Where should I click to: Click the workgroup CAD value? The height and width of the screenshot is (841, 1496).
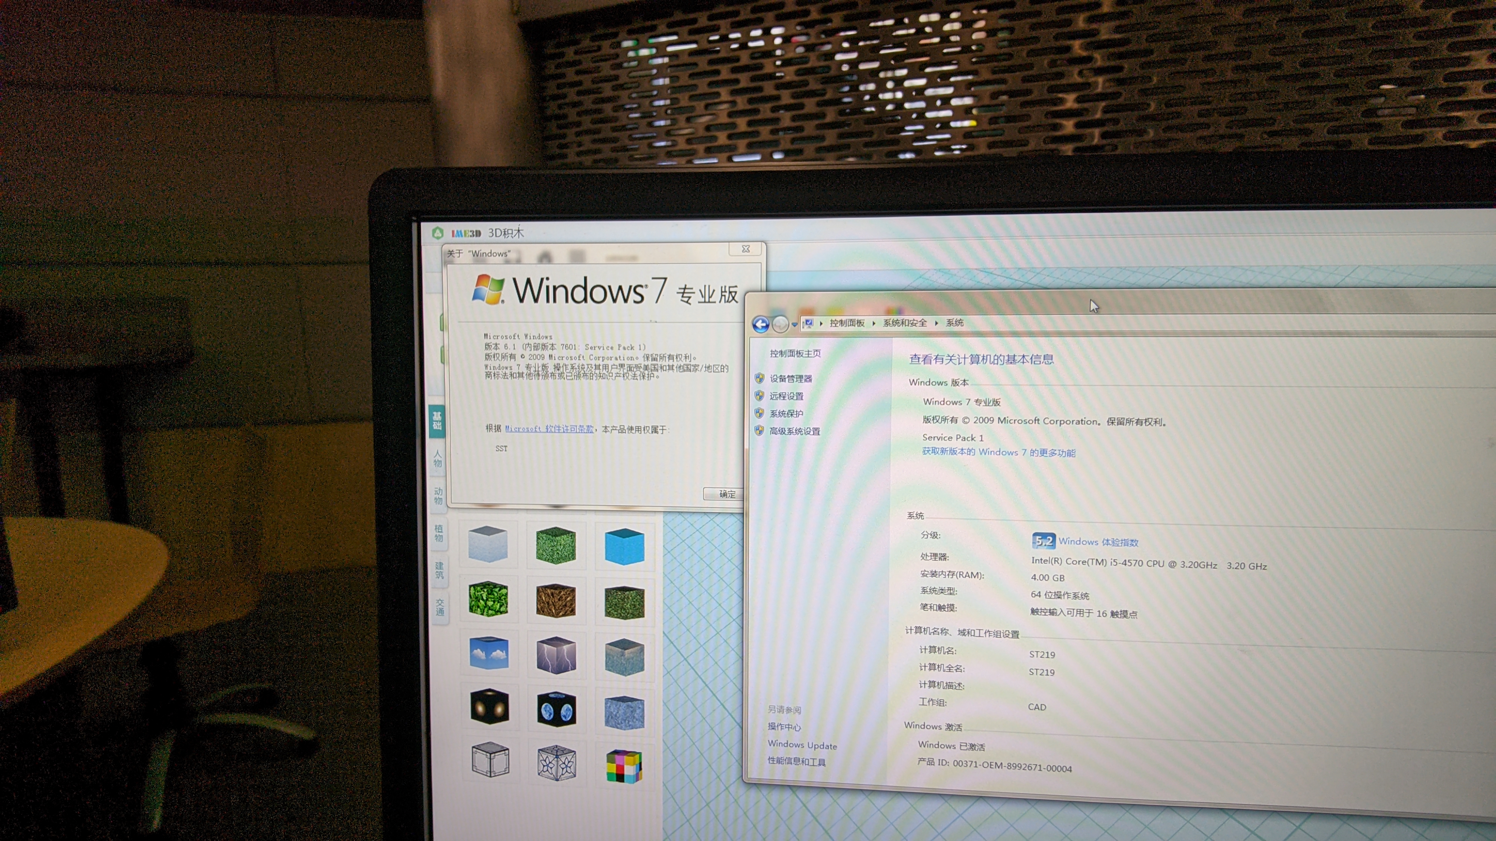coord(1037,706)
